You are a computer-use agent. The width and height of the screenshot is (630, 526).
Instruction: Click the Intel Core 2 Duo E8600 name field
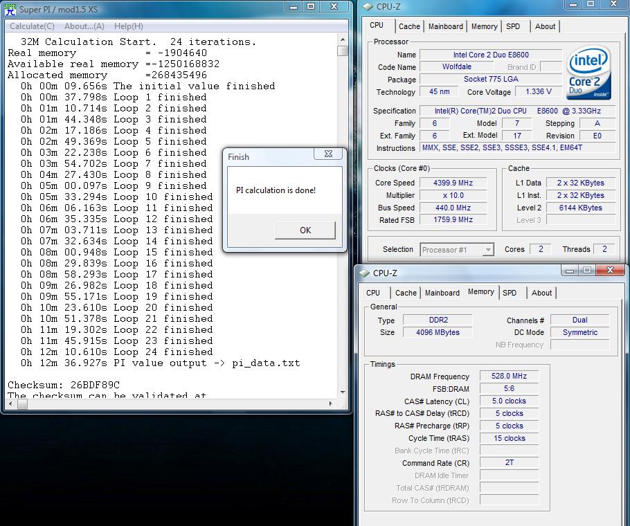click(491, 55)
